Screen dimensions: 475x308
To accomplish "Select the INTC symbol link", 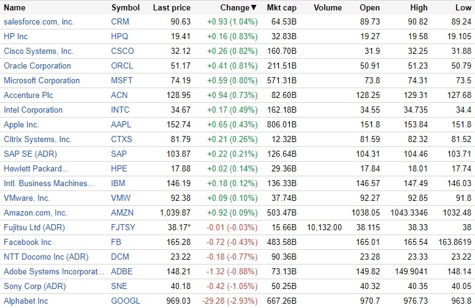I will coord(121,110).
